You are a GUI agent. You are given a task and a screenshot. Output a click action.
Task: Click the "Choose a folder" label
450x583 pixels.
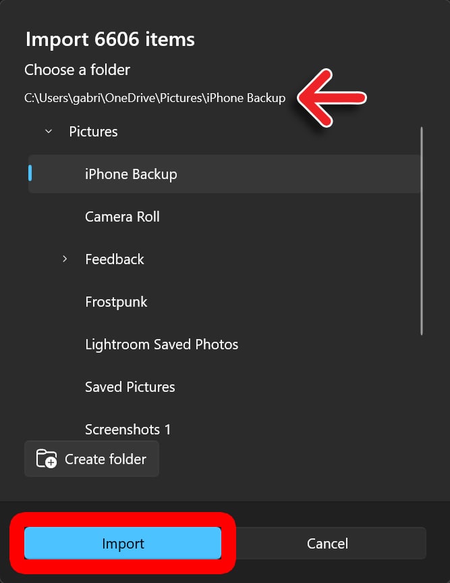point(77,70)
